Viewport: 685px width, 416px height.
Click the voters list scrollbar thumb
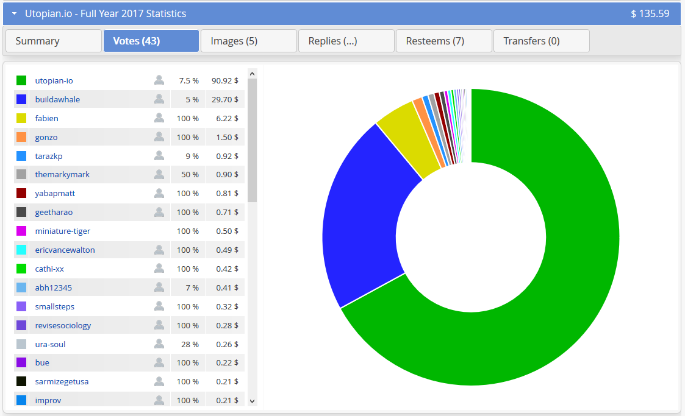tap(252, 141)
